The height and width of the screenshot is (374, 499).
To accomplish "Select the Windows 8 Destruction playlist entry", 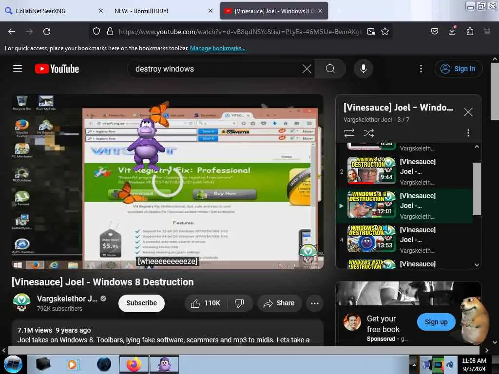I will point(403,206).
